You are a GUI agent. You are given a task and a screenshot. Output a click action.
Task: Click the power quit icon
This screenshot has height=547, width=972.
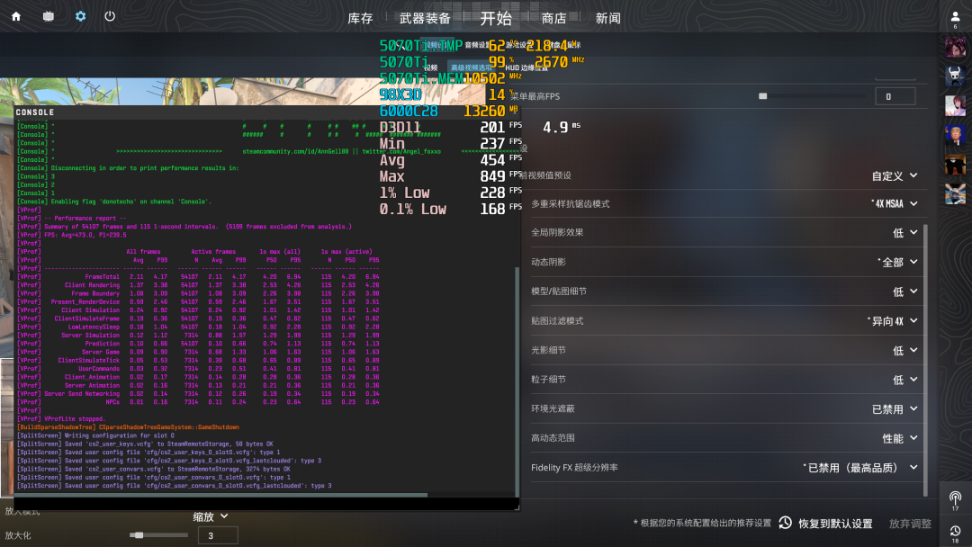110,17
